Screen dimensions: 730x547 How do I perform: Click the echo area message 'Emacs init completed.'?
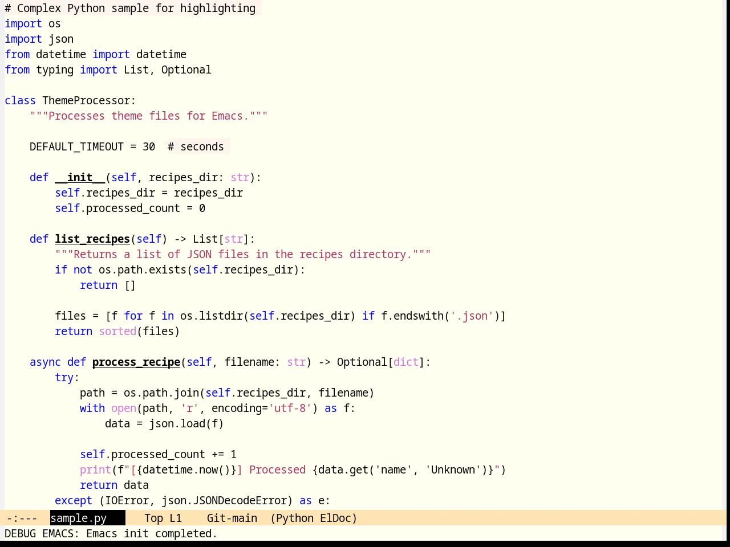[x=152, y=533]
